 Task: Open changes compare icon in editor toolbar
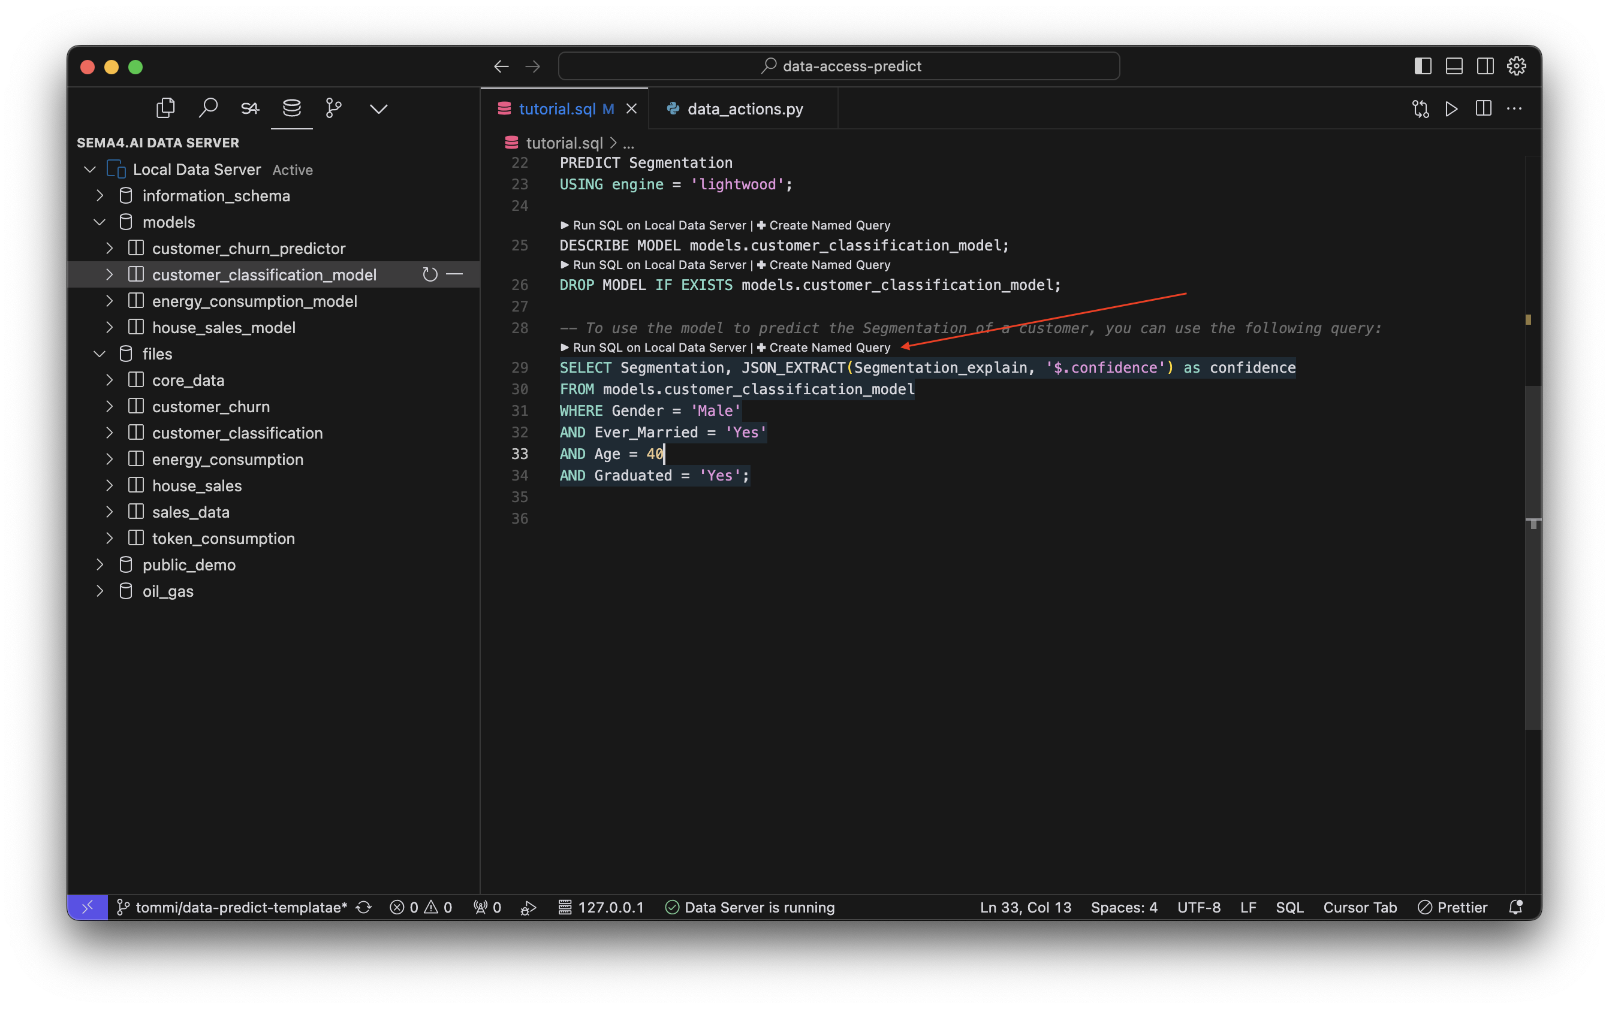click(x=1420, y=109)
